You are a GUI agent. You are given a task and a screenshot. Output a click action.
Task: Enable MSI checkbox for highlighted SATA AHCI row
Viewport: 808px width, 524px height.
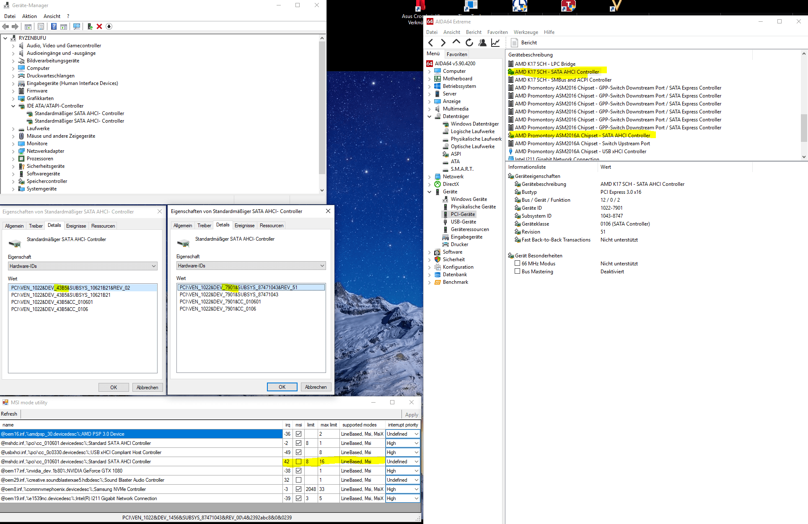click(x=298, y=462)
